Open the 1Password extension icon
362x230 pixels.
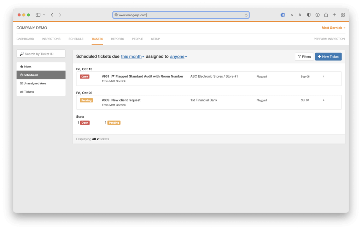283,15
